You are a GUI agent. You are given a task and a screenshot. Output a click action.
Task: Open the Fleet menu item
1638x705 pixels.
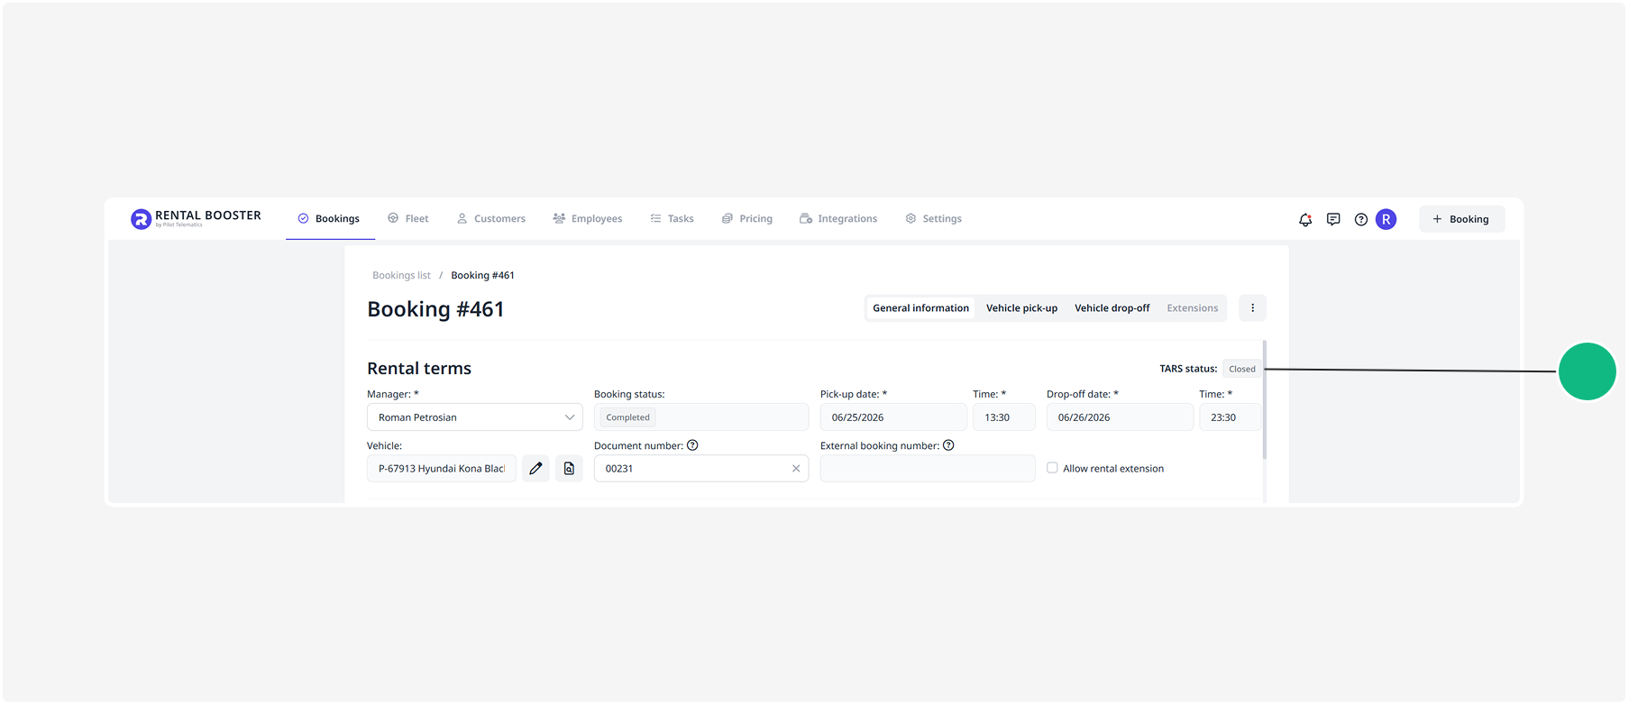click(408, 218)
